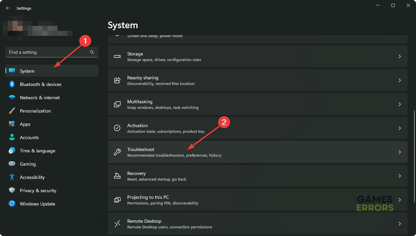The image size is (416, 236).
Task: Click the Personalization paintbrush icon
Action: [x=12, y=111]
